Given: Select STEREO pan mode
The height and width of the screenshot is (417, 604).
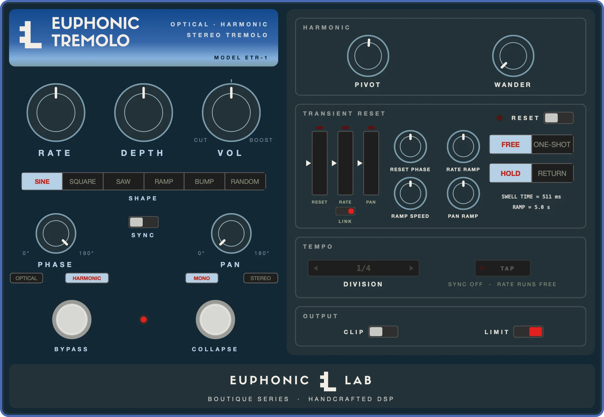Looking at the screenshot, I should click(x=261, y=278).
